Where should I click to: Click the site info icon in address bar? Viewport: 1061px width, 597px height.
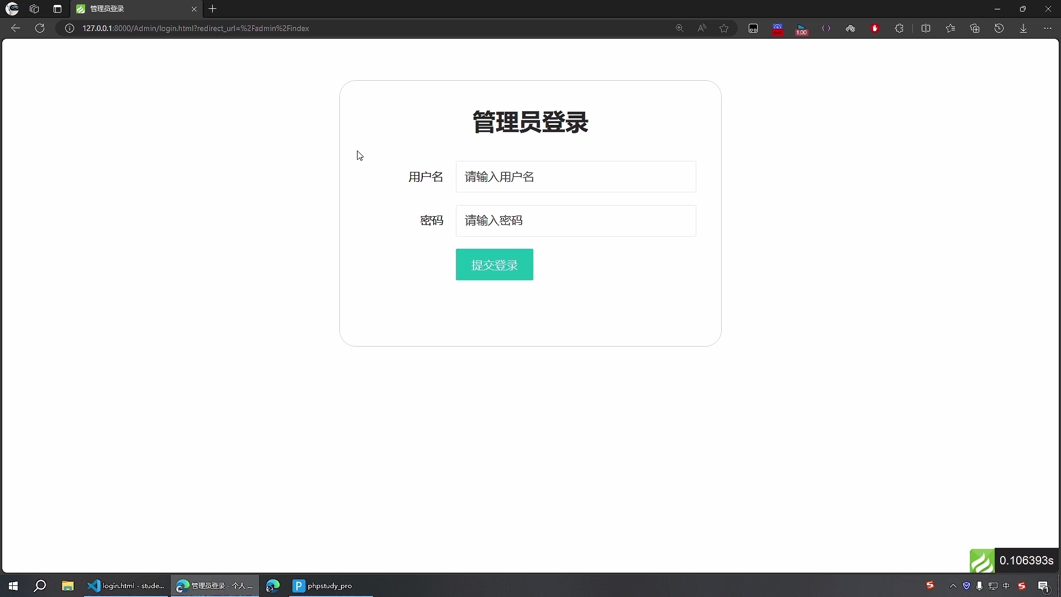point(69,28)
